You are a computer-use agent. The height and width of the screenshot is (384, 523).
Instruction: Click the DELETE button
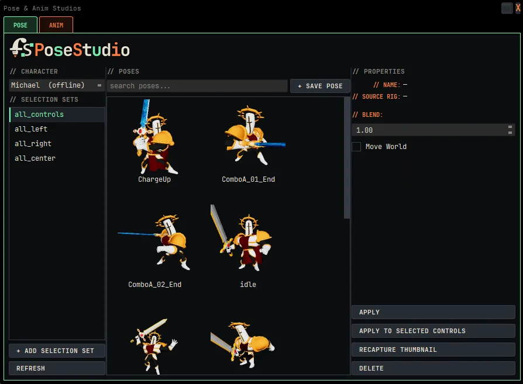coord(433,368)
